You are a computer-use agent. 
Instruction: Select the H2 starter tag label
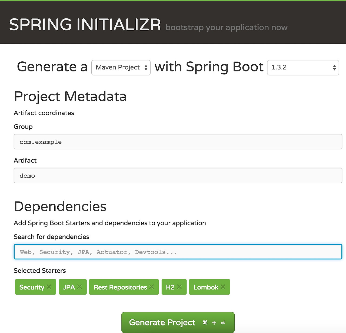[x=170, y=287]
